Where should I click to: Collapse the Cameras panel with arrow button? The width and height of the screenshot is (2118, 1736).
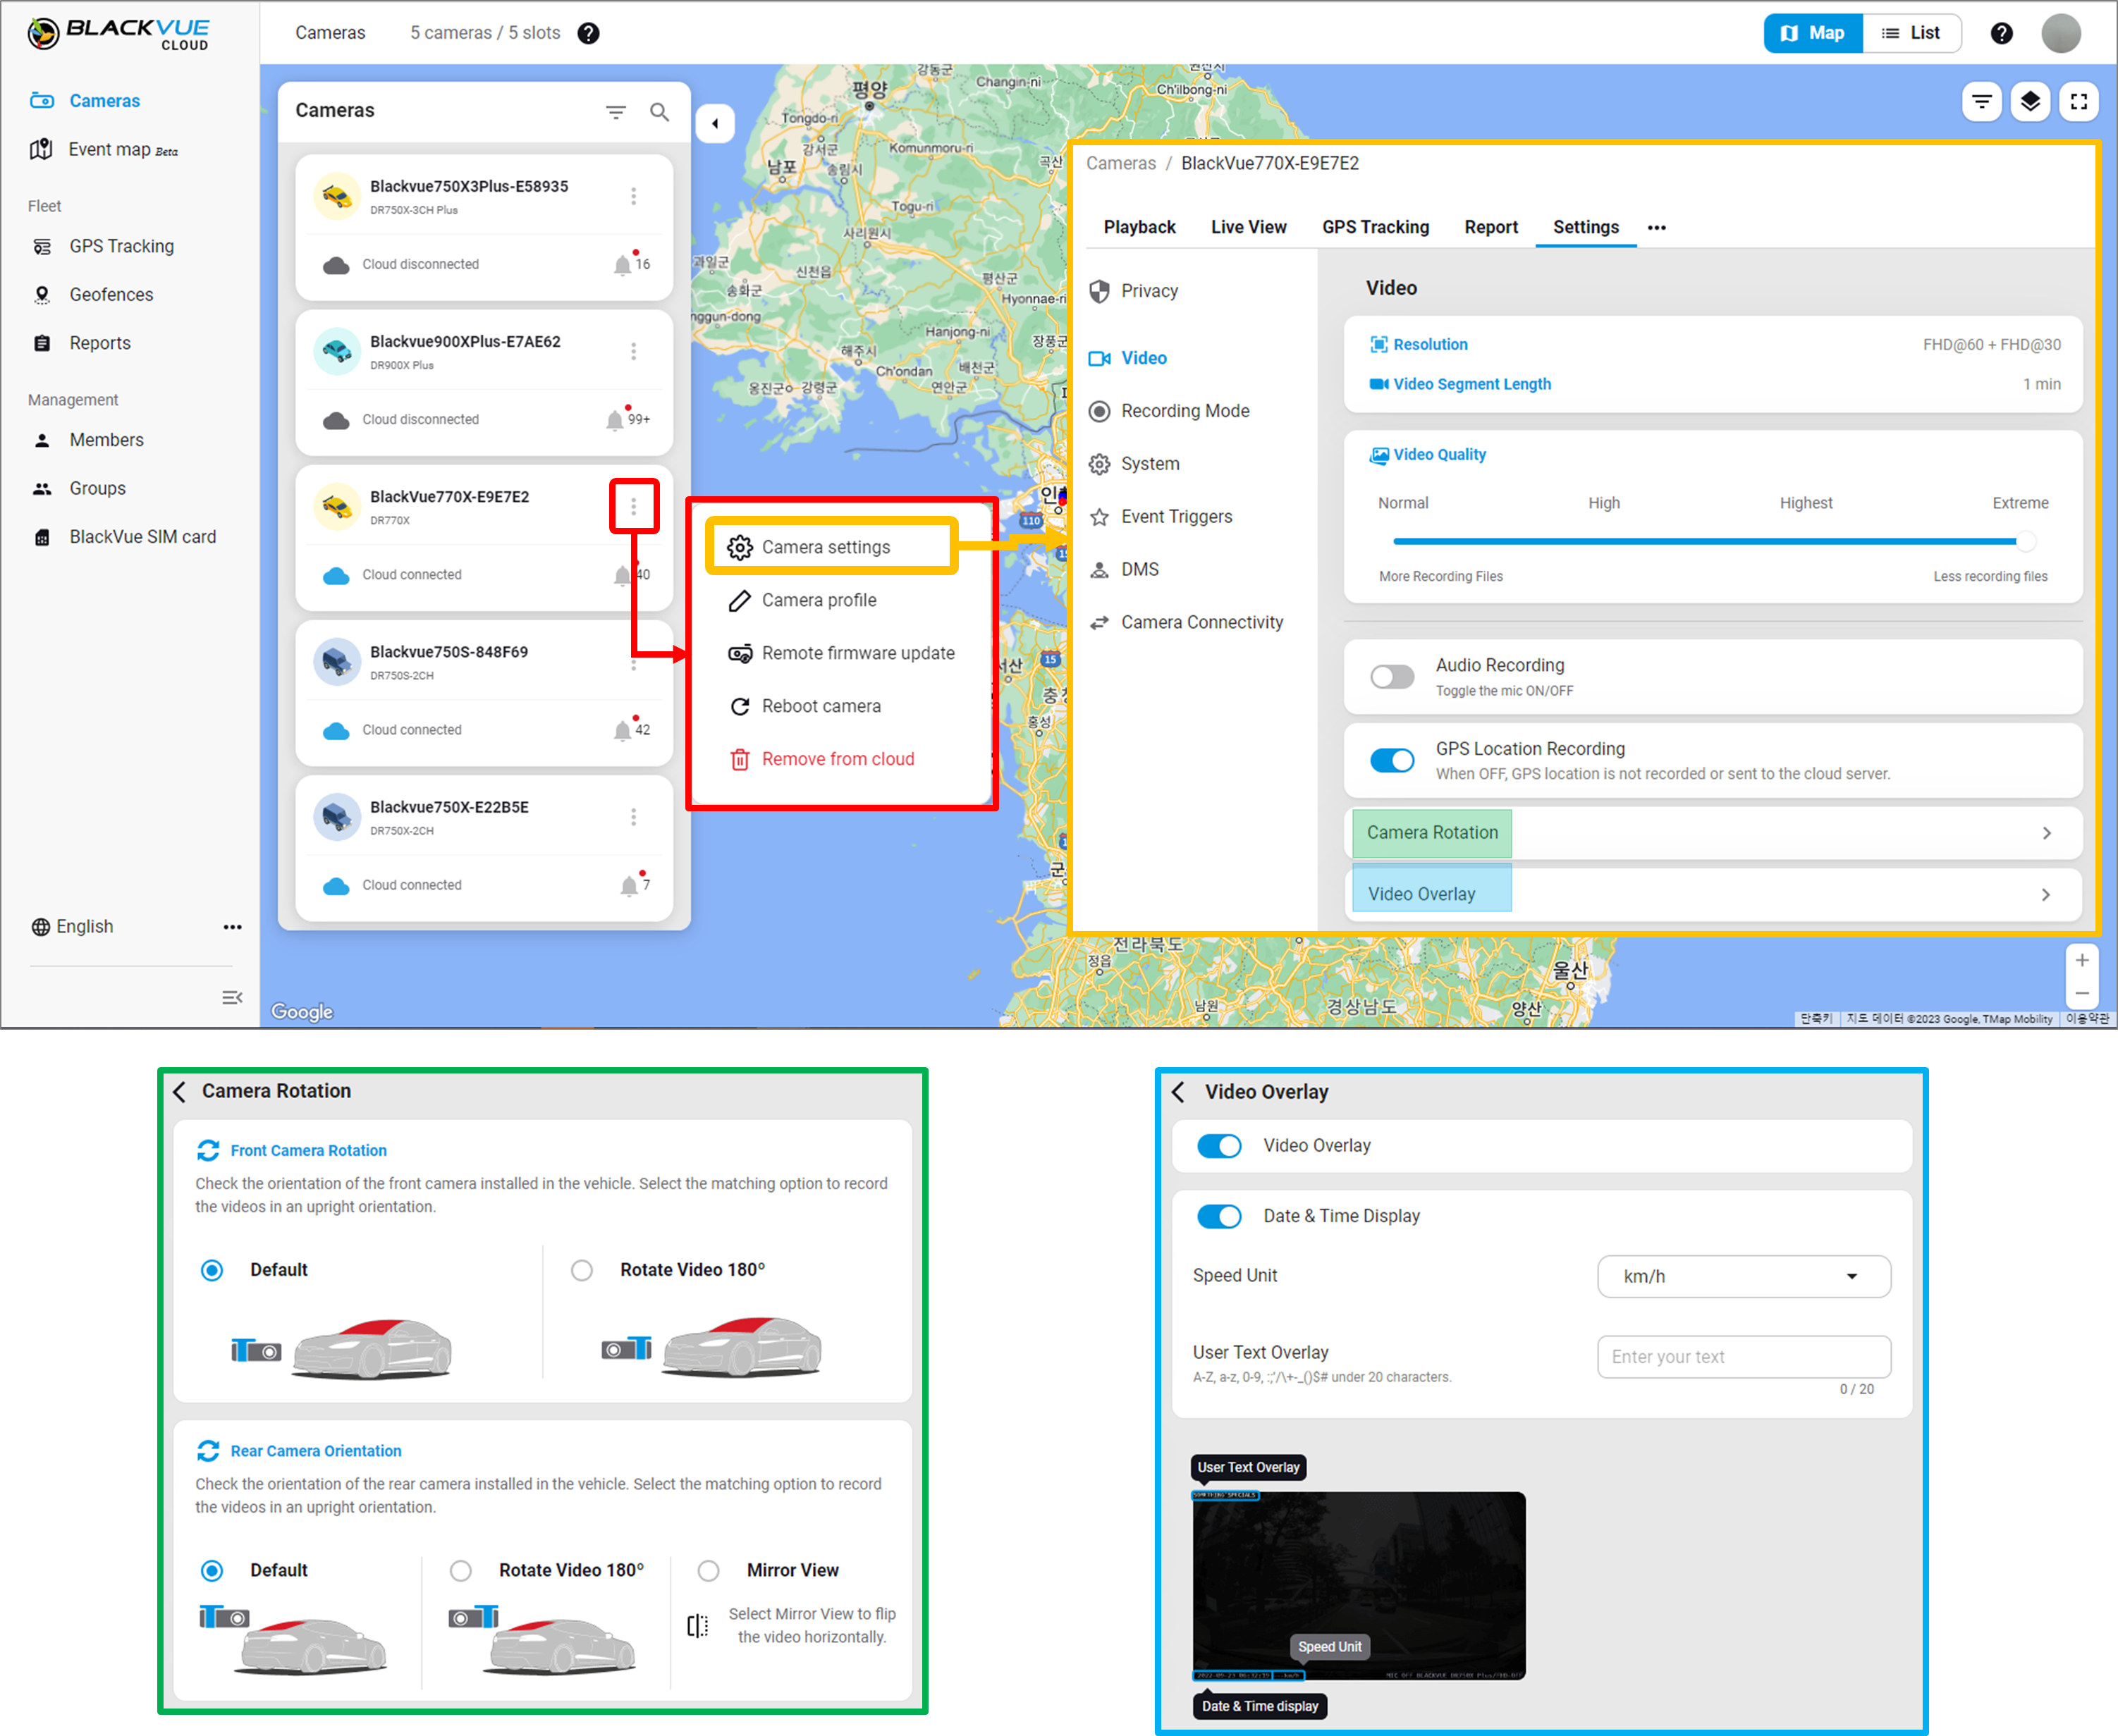[716, 124]
